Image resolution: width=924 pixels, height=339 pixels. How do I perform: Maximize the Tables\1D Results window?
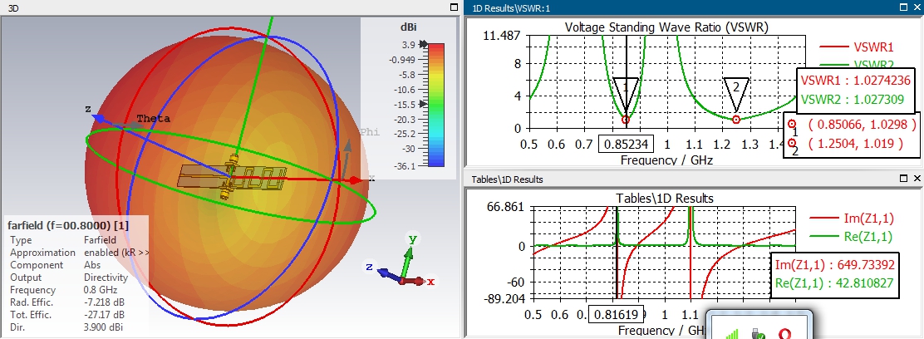click(x=904, y=179)
